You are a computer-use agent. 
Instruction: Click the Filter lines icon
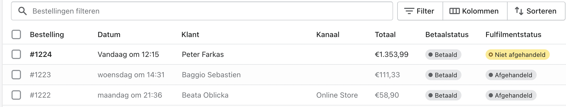(409, 11)
